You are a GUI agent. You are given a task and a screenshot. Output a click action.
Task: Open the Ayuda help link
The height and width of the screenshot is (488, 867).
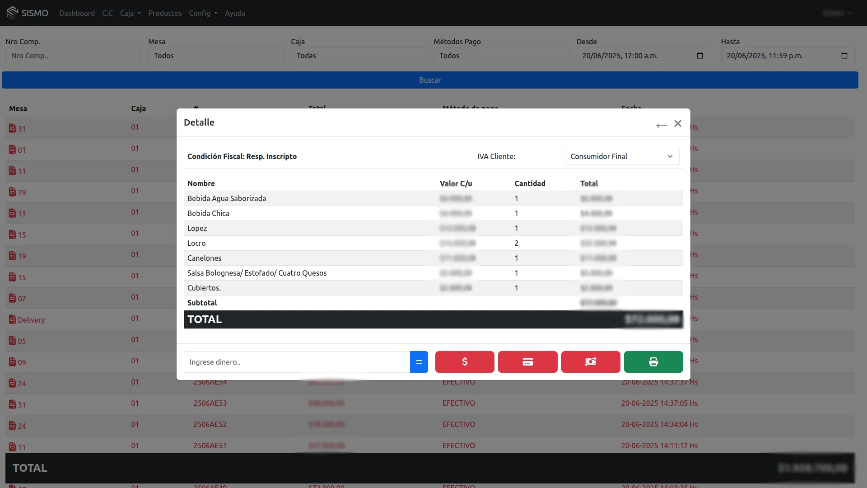point(235,13)
